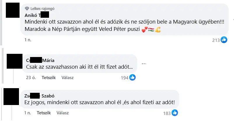Click Tetszik under Mária's comment
The height and width of the screenshot is (128, 234).
coord(49,78)
